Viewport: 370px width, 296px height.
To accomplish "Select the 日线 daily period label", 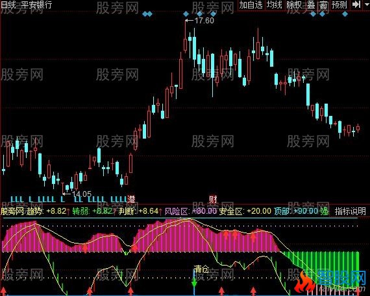I will coord(8,5).
